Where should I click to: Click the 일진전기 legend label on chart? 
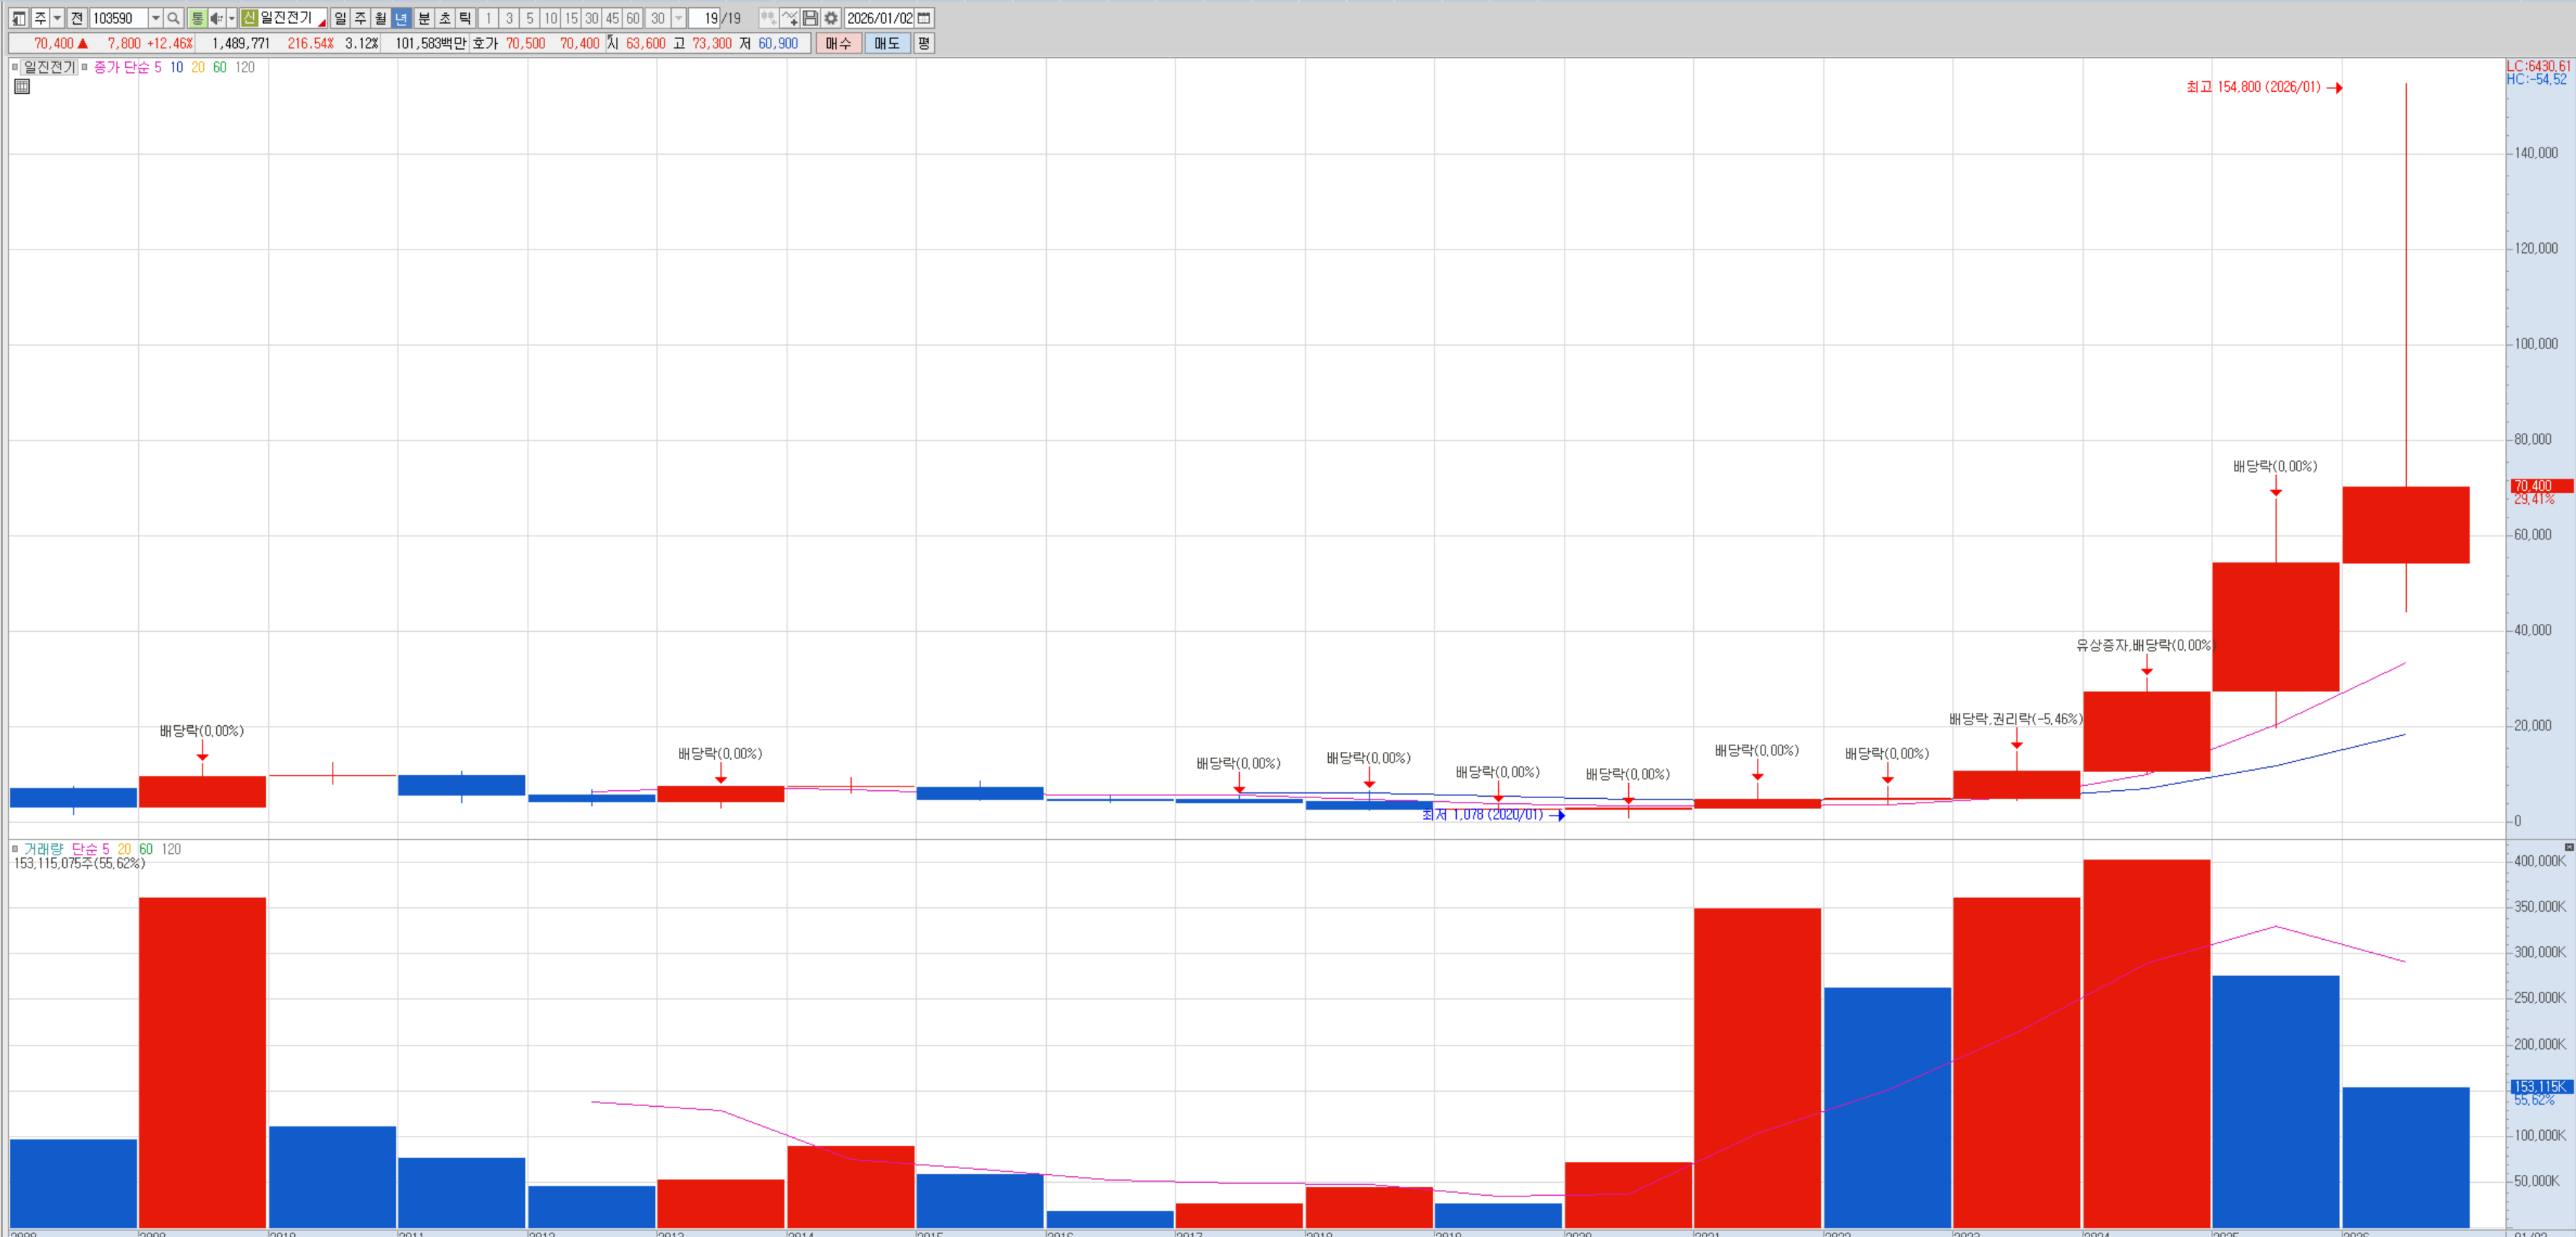point(49,67)
